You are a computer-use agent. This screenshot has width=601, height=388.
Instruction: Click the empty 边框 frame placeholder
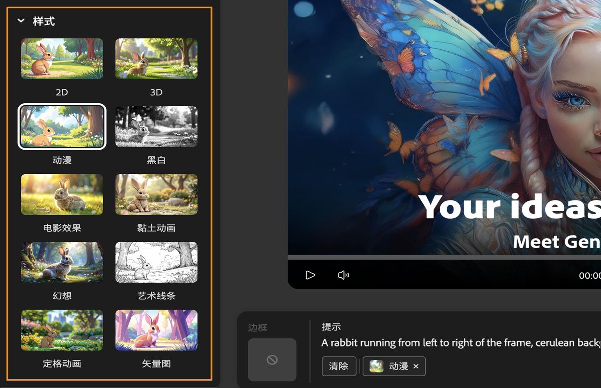[272, 360]
